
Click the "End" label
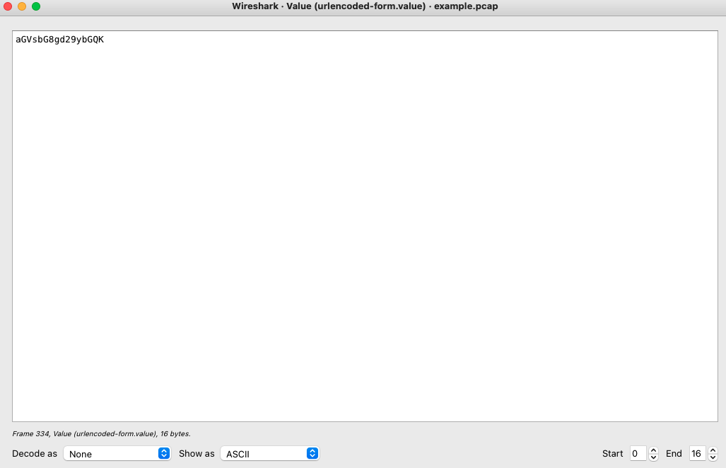pyautogui.click(x=674, y=454)
